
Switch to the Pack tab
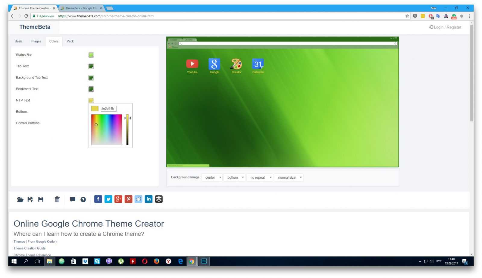tap(70, 41)
